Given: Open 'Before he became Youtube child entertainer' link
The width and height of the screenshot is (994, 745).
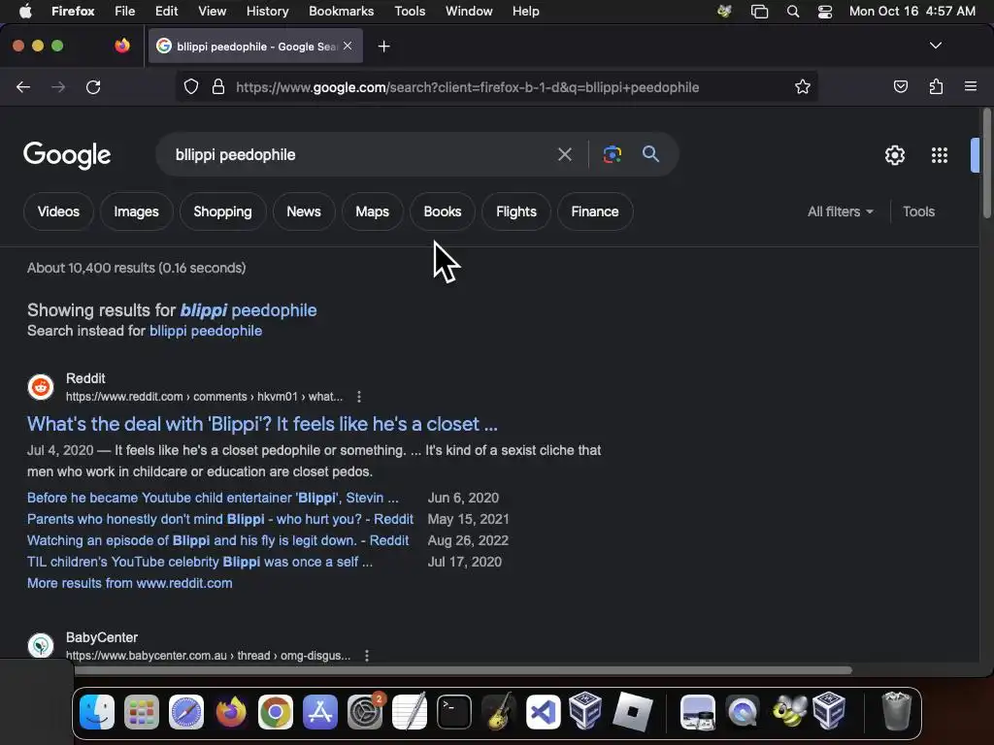Looking at the screenshot, I should [x=213, y=498].
